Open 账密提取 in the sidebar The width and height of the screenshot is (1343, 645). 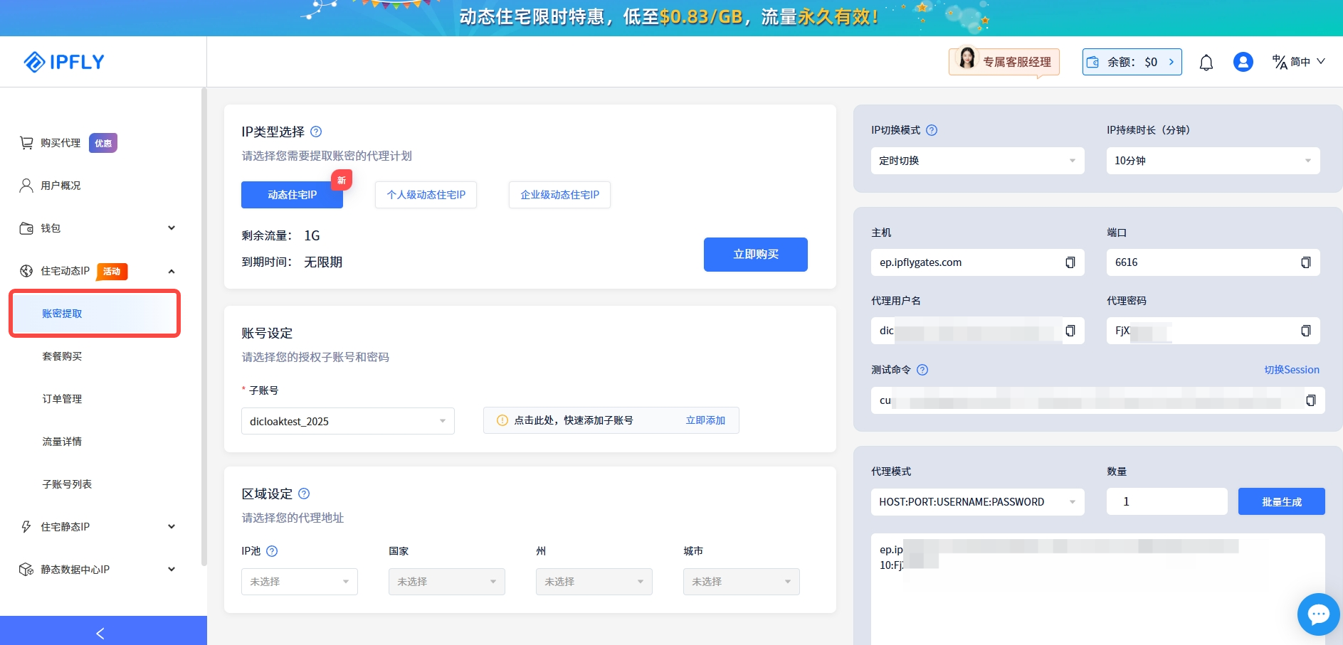pos(95,314)
